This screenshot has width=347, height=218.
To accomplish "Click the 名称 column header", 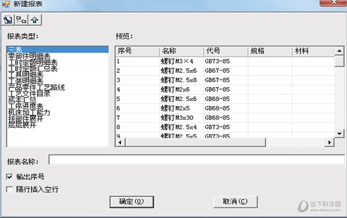I will pos(182,51).
